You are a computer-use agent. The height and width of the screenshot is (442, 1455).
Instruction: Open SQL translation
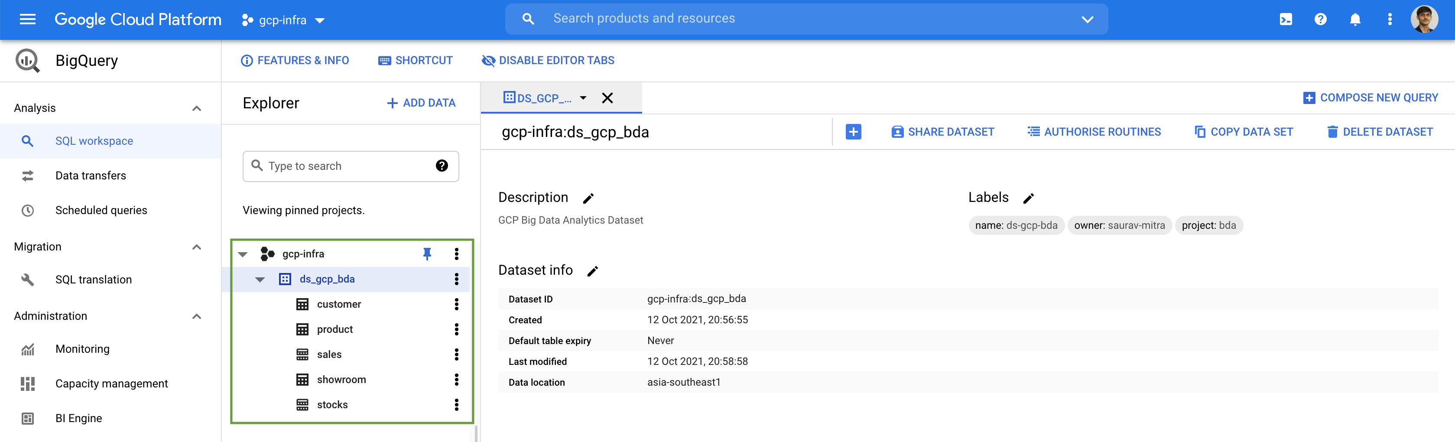pyautogui.click(x=111, y=280)
